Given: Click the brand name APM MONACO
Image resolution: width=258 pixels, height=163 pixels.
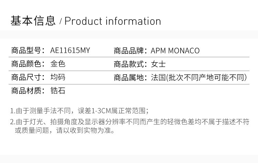Looking at the screenshot, I should [x=175, y=51].
